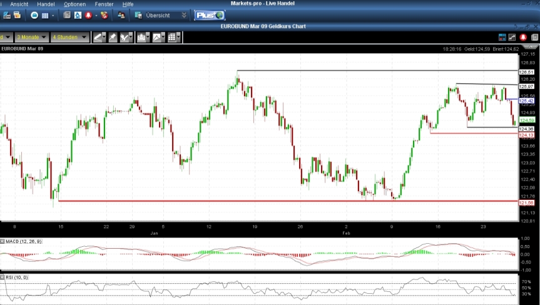The height and width of the screenshot is (305, 540).
Task: Click the workspace icon left of Übersicht
Action: [138, 16]
